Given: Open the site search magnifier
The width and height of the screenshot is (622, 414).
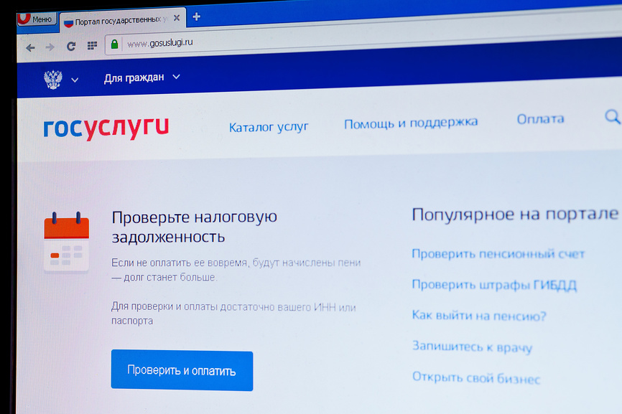Looking at the screenshot, I should tap(612, 117).
